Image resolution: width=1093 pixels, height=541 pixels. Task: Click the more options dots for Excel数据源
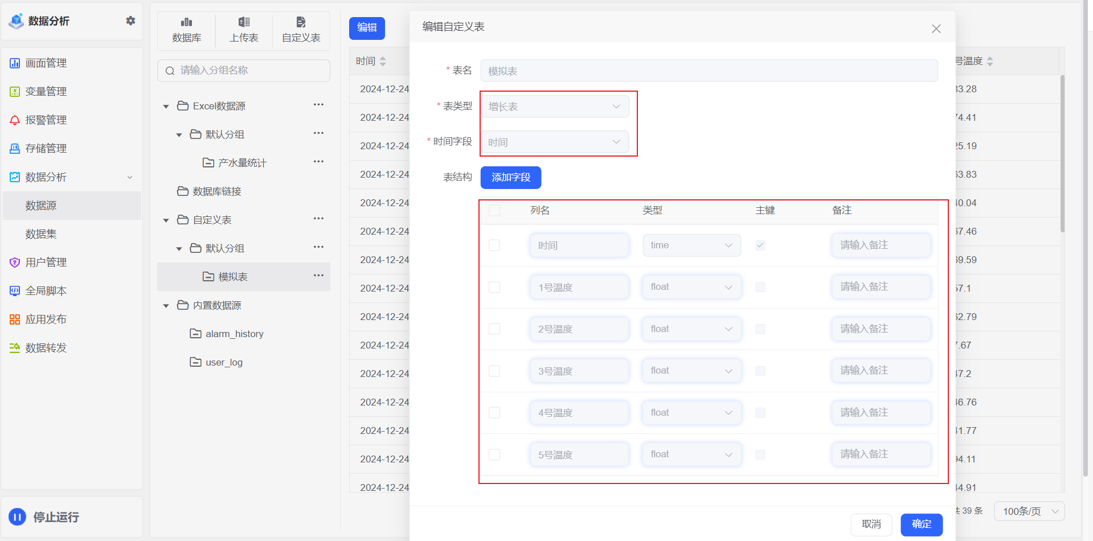point(318,105)
